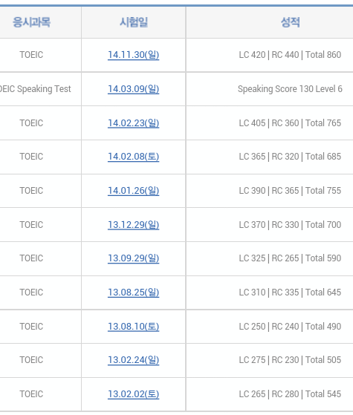This screenshot has height=415, width=353.
Task: Open the 14.11.30(일) test date link
Action: [x=133, y=55]
